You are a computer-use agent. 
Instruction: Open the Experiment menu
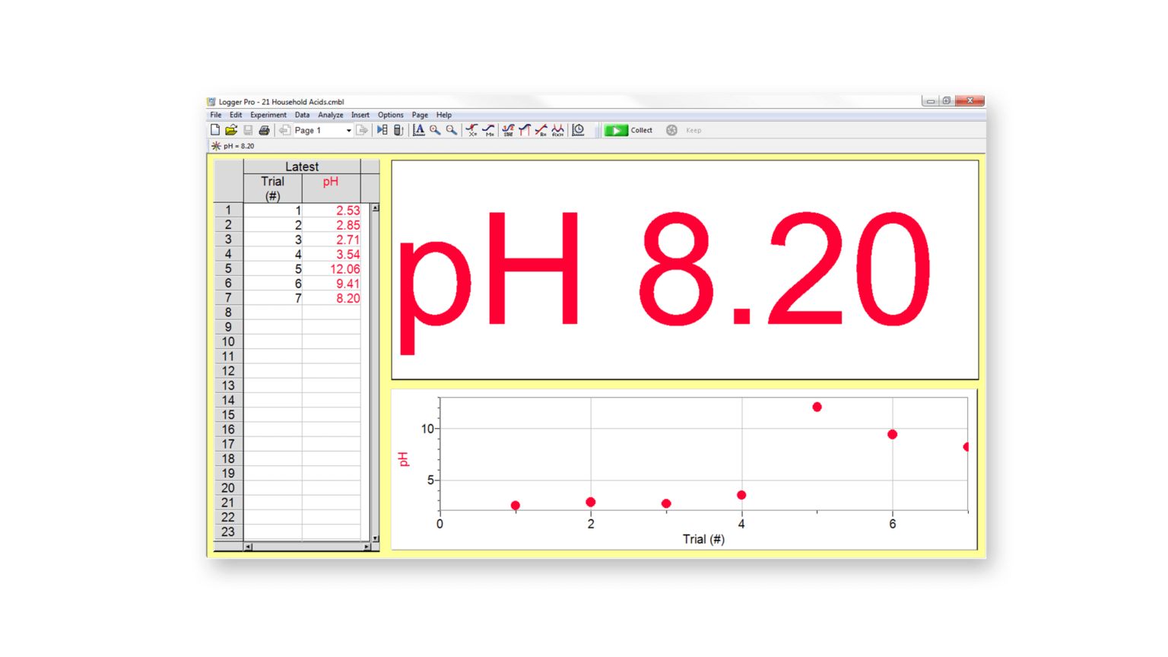coord(268,115)
